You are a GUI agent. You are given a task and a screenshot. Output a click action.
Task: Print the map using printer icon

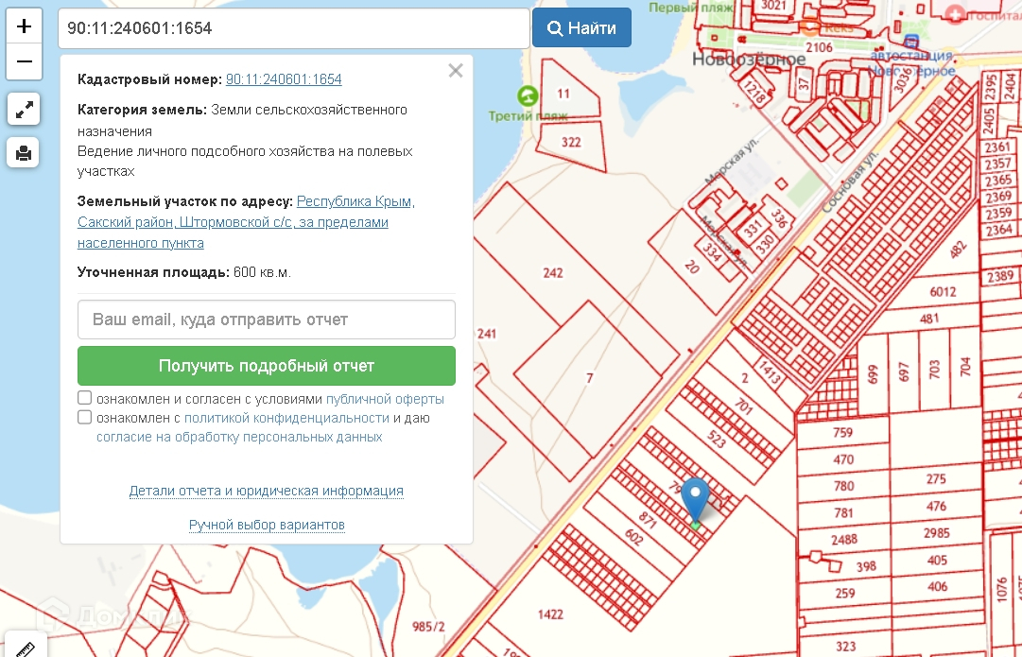point(24,151)
